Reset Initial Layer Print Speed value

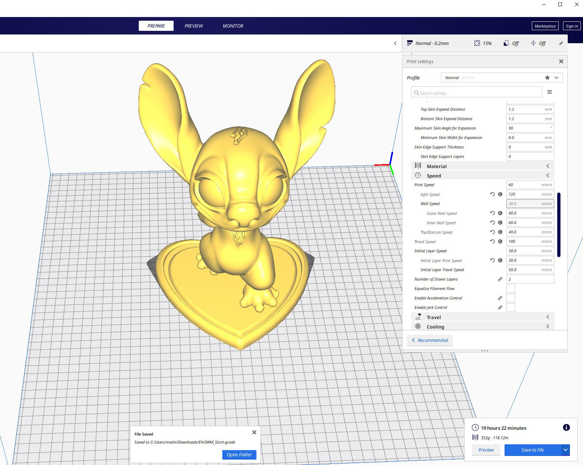pos(492,260)
